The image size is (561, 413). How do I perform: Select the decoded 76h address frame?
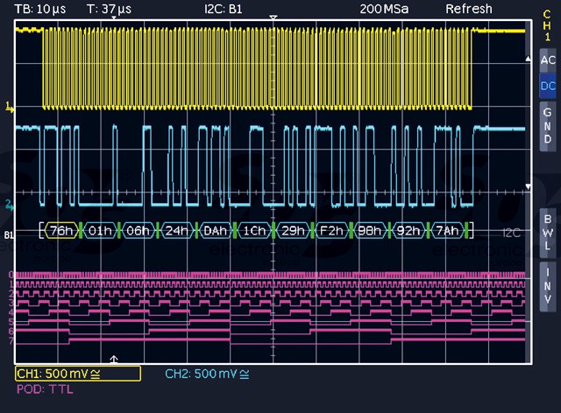pos(61,231)
